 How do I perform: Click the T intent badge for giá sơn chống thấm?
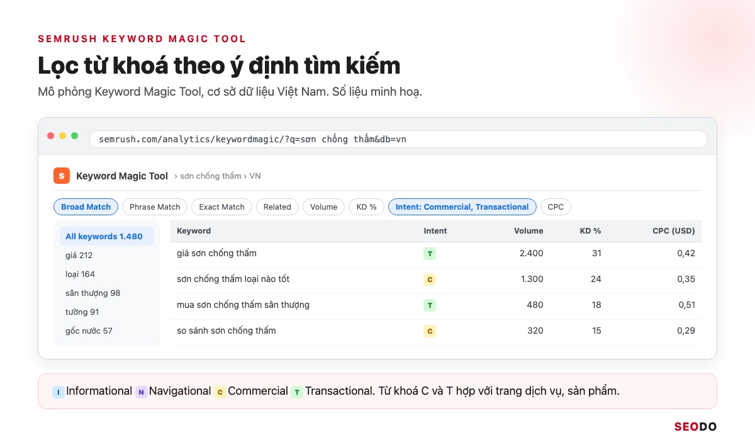coord(430,254)
